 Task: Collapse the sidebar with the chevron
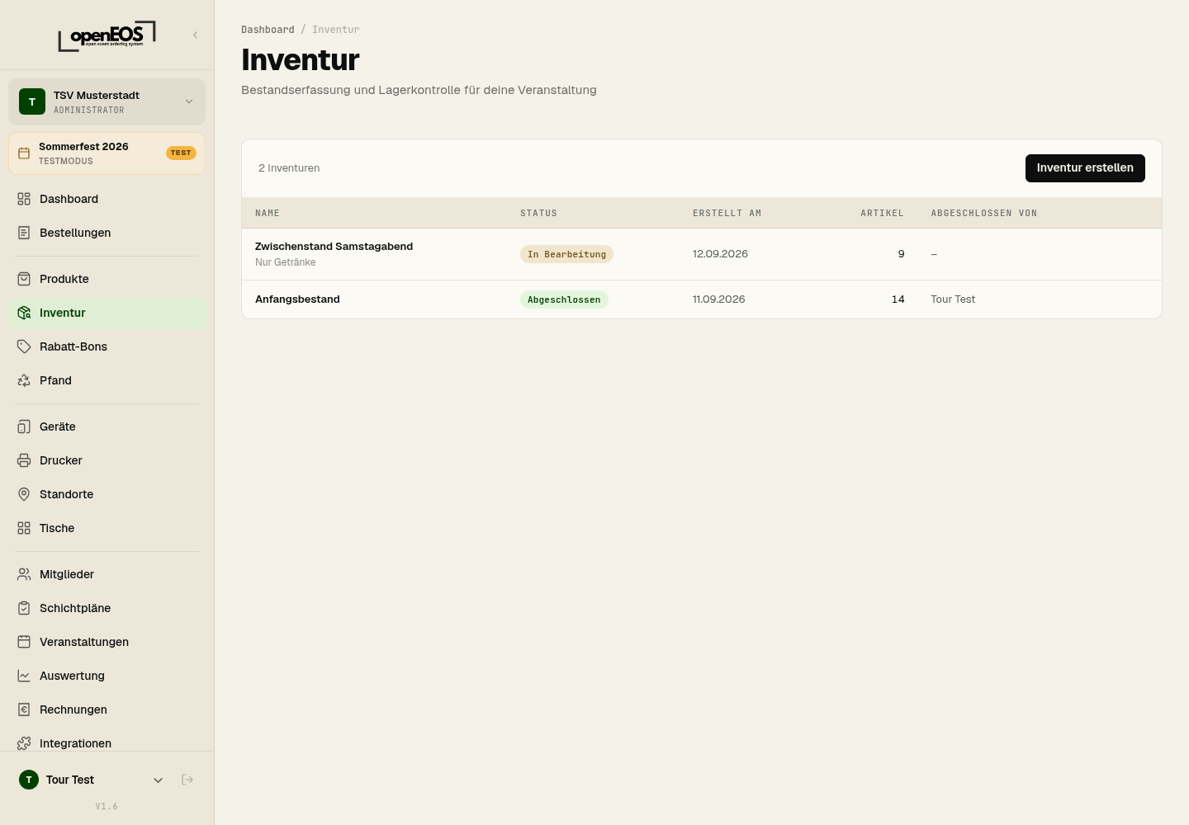pos(196,35)
